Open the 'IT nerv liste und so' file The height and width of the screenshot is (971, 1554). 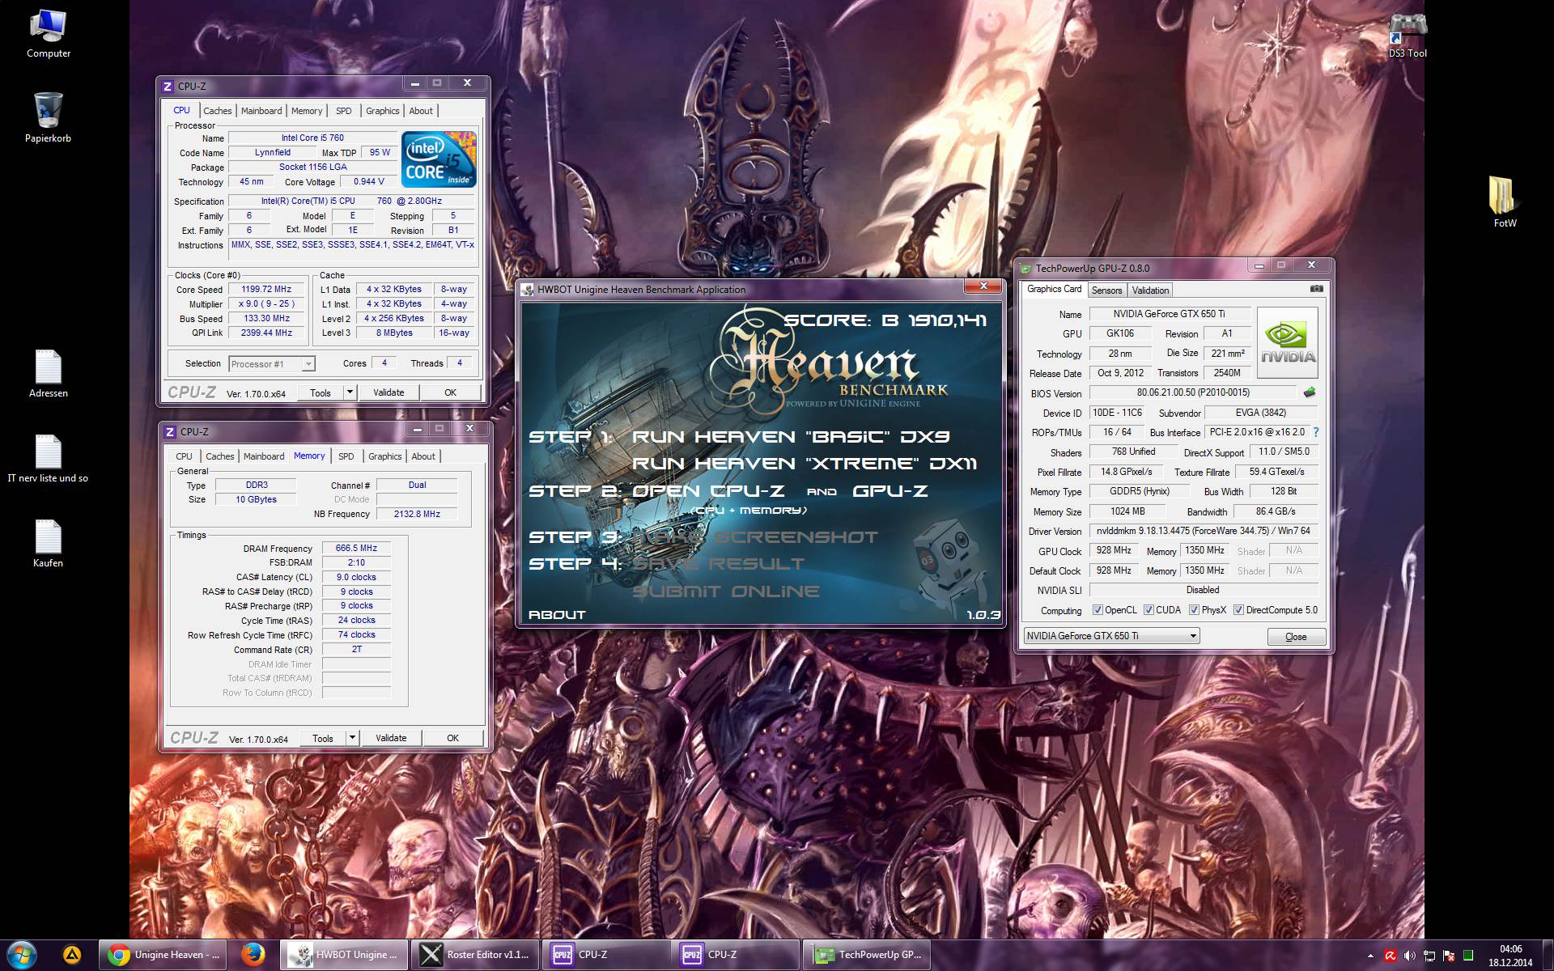click(x=48, y=459)
